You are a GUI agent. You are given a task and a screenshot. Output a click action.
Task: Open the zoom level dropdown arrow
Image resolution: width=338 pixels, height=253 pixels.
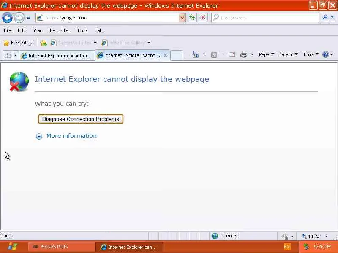click(x=326, y=236)
